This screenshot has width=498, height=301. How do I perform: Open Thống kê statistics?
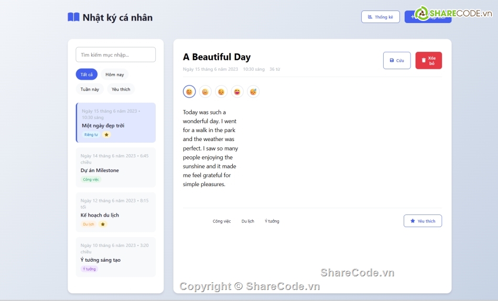point(380,17)
